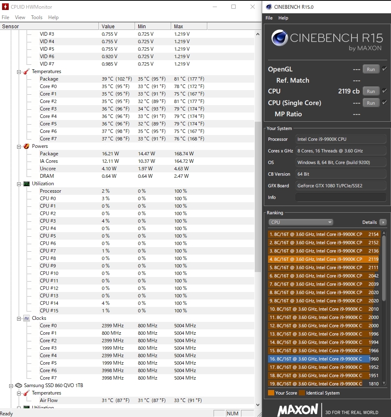Image resolution: width=391 pixels, height=417 pixels.
Task: Open HWMonitor View menu
Action: (x=20, y=17)
